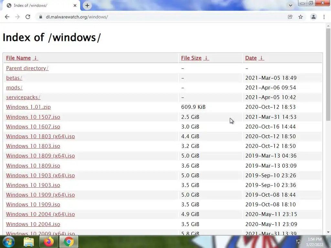Download Windows 10 1803.iso

click(x=33, y=146)
